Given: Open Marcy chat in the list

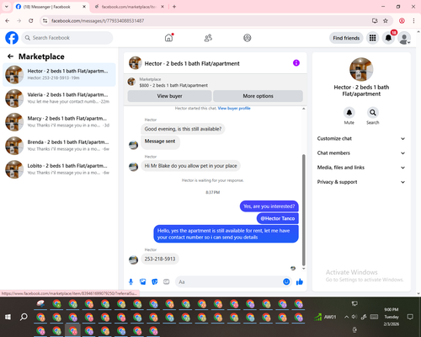Looking at the screenshot, I should tap(59, 122).
